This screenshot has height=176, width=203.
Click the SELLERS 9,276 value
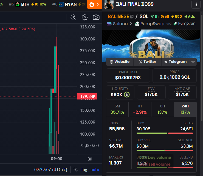(x=187, y=163)
